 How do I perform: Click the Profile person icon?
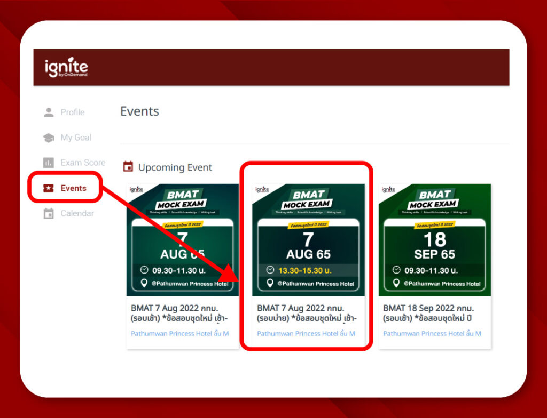49,112
